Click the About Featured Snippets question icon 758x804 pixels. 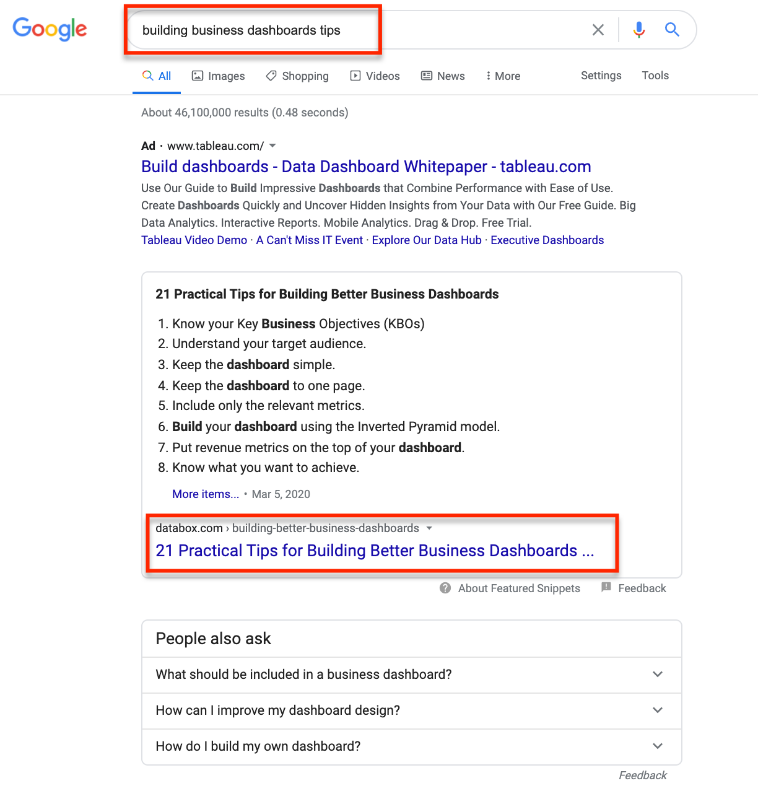click(x=445, y=588)
